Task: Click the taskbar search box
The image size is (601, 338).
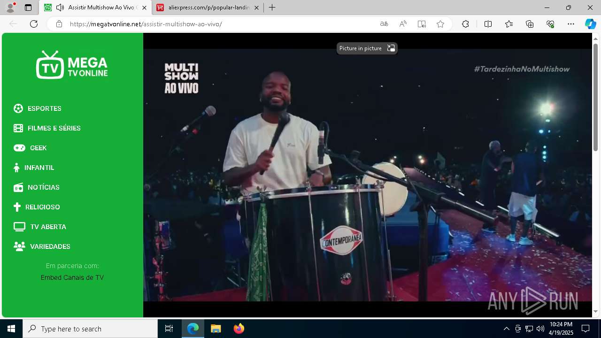Action: [x=90, y=329]
